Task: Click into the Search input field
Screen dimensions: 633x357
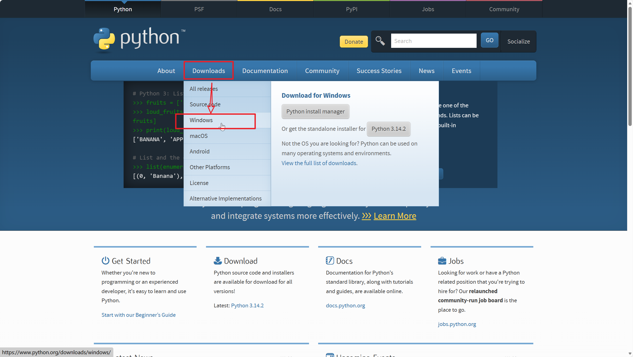Action: 434,41
